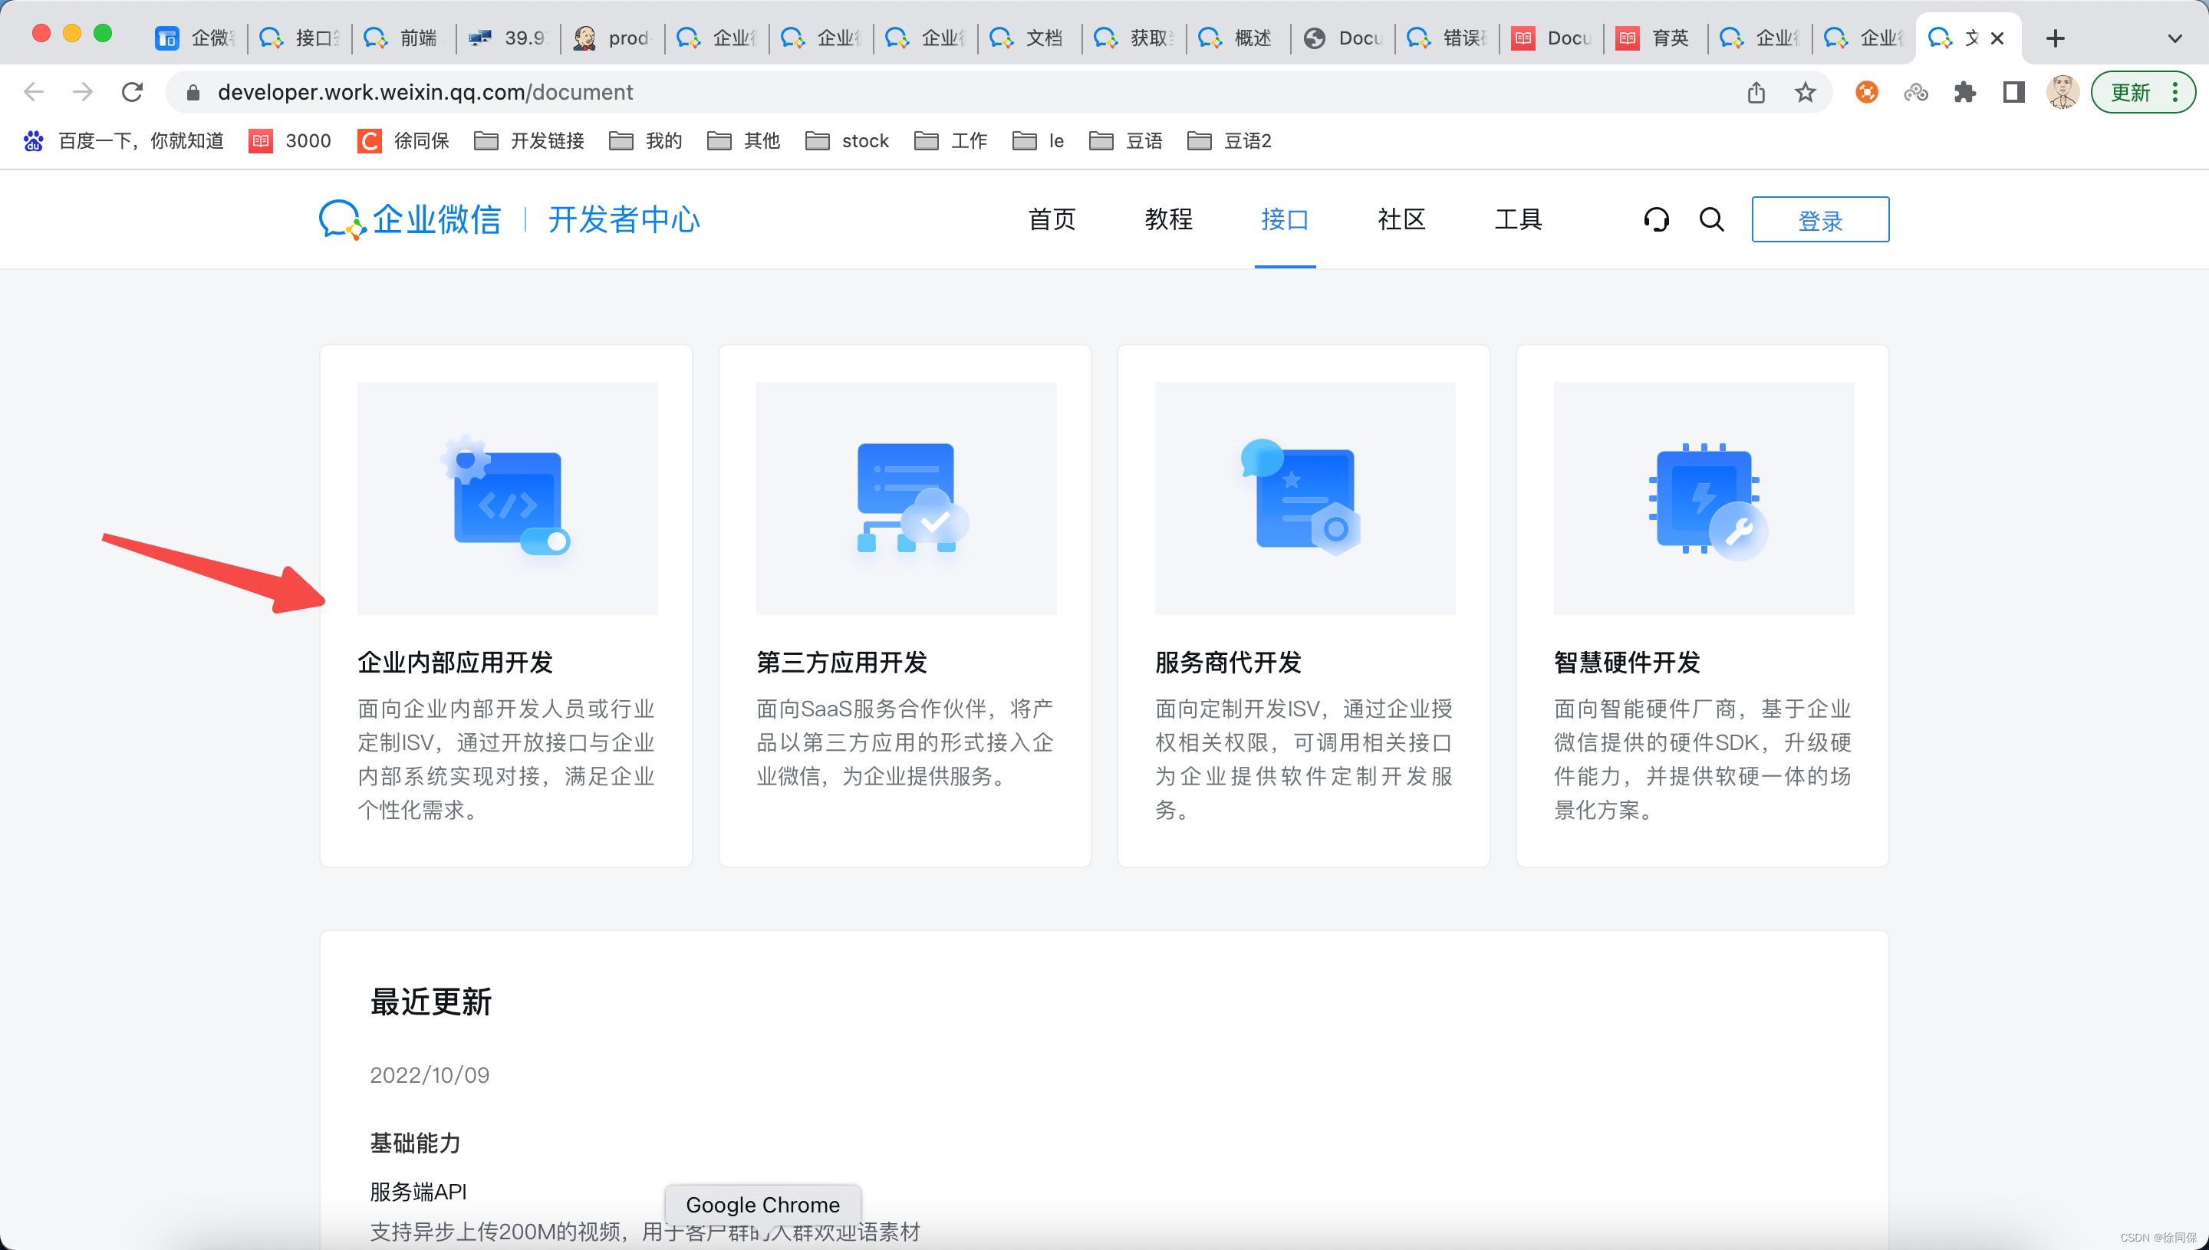Image resolution: width=2209 pixels, height=1250 pixels.
Task: Toggle the browser side panel icon
Action: click(x=2013, y=92)
